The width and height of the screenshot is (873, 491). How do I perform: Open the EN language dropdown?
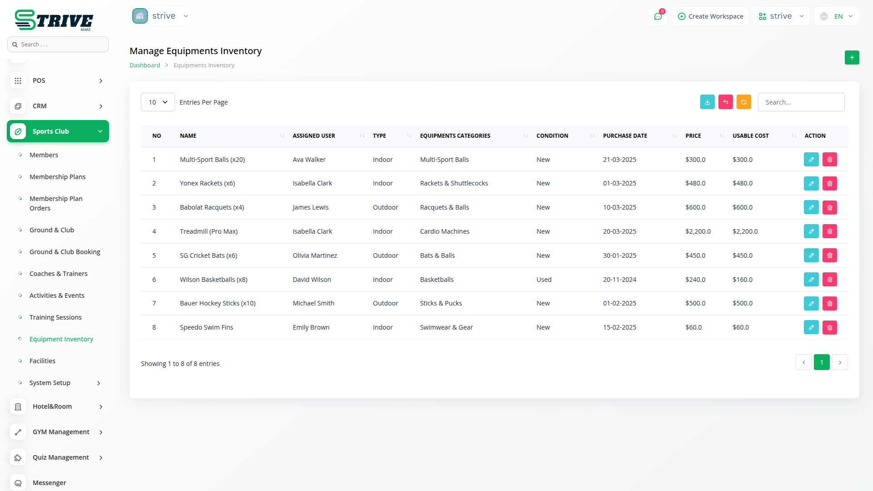coord(837,16)
